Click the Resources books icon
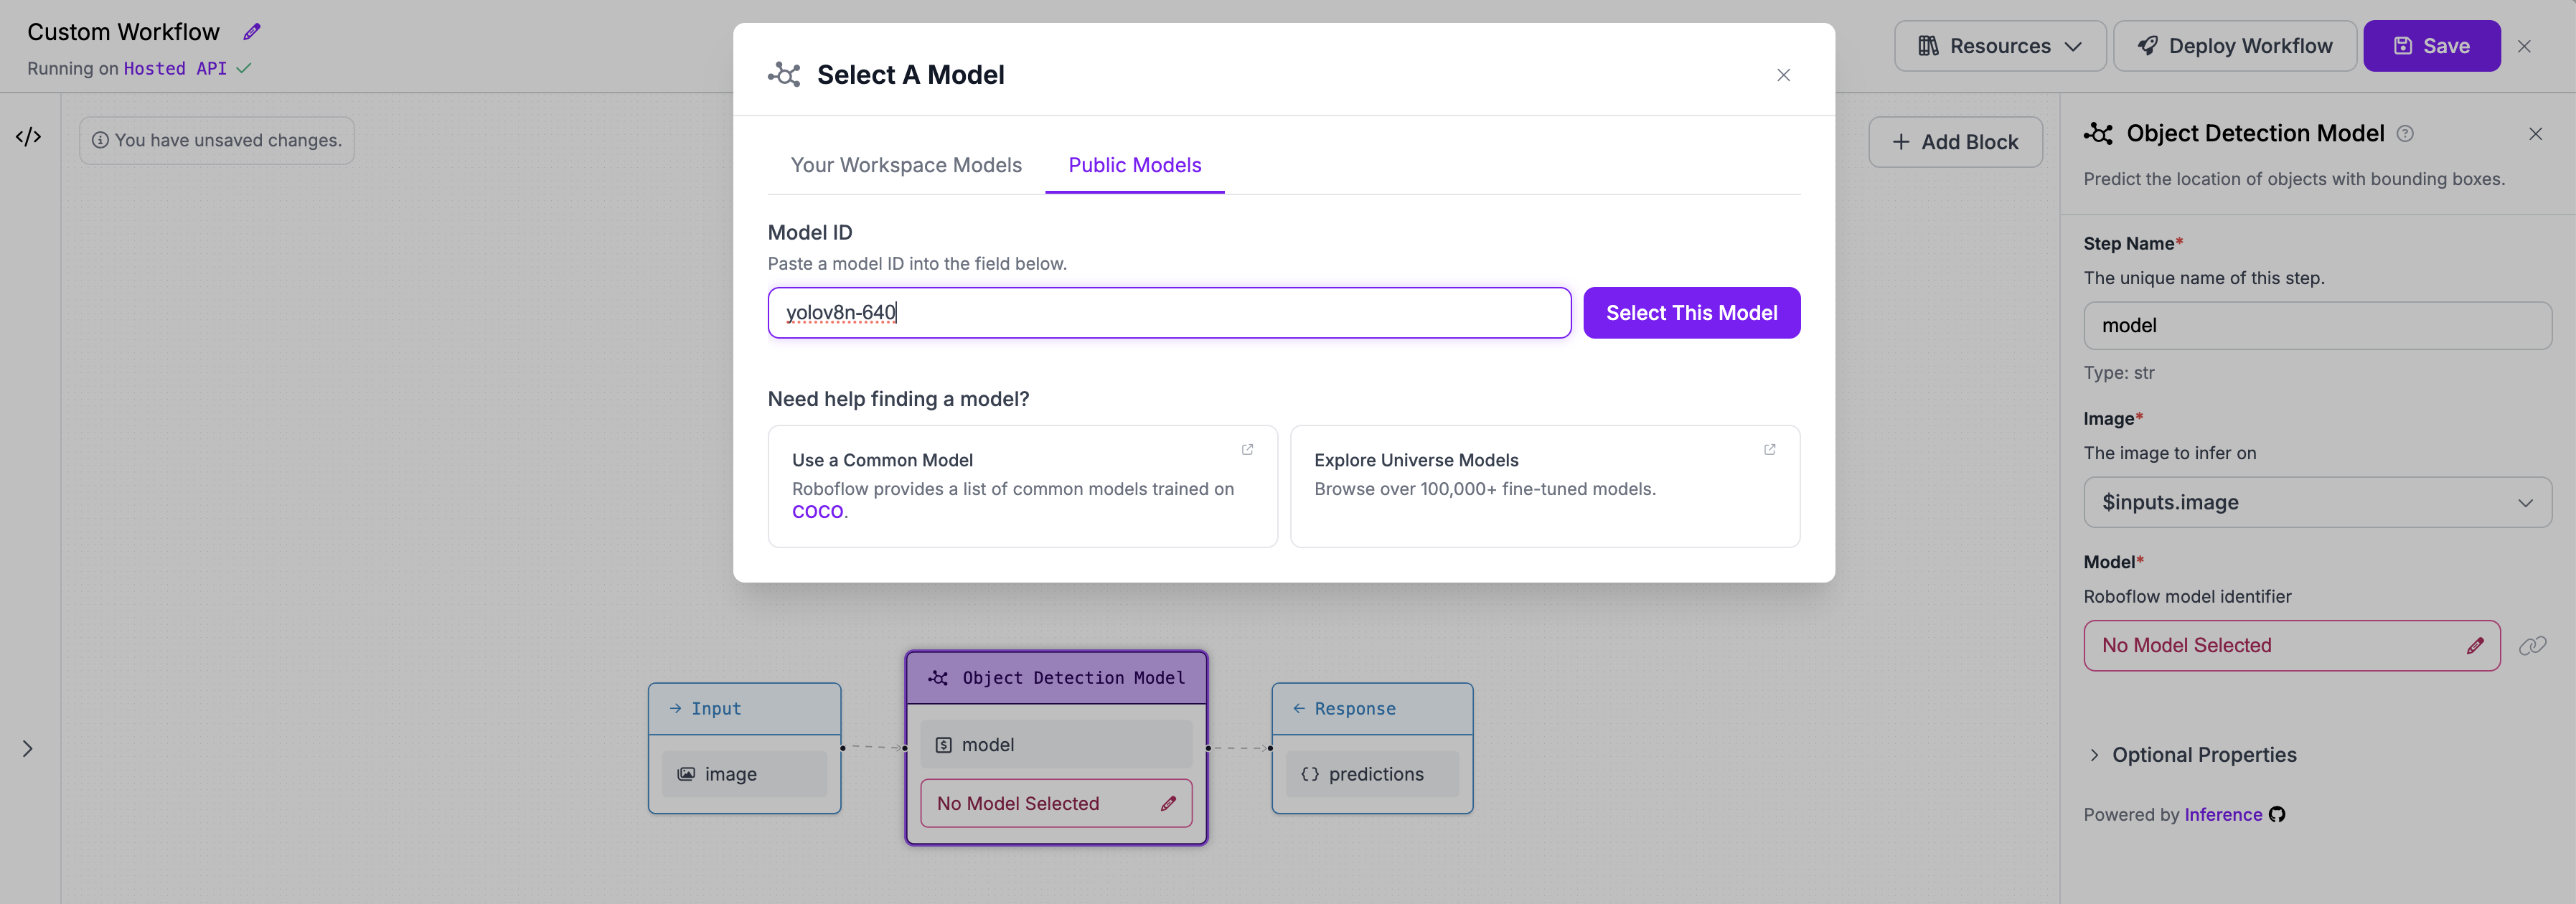 1928,46
